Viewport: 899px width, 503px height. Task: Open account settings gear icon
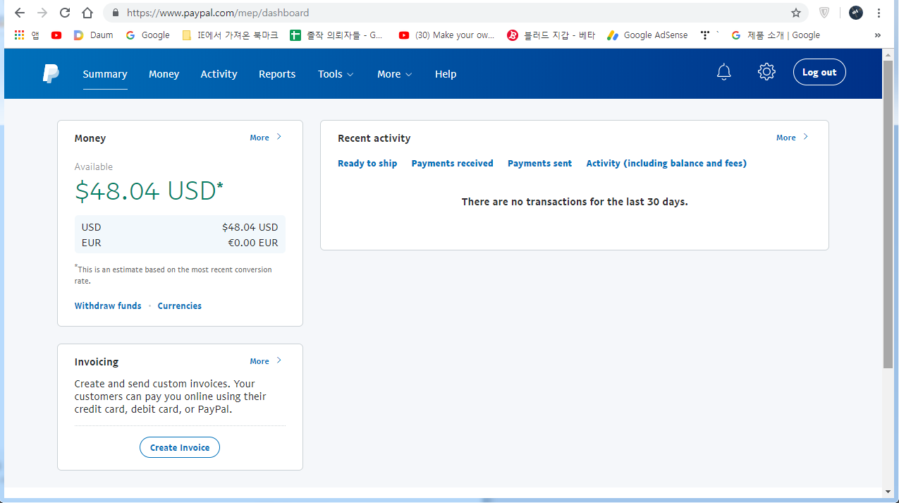click(766, 72)
